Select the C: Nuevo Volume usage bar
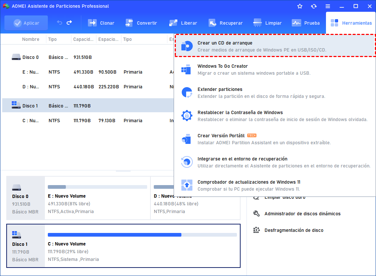The height and width of the screenshot is (276, 376). pyautogui.click(x=142, y=235)
